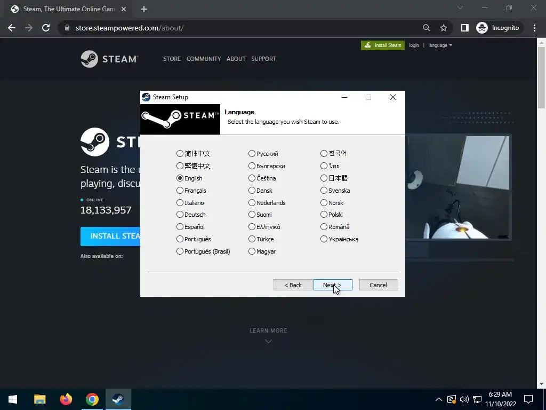Viewport: 546px width, 410px height.
Task: Select the Thai language option
Action: 324,165
